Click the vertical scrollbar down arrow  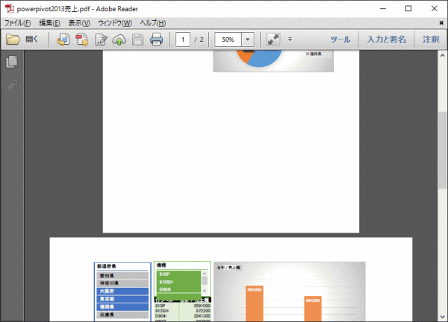point(443,317)
